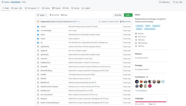Open the commits history clock icon
The width and height of the screenshot is (186, 106).
121,22
